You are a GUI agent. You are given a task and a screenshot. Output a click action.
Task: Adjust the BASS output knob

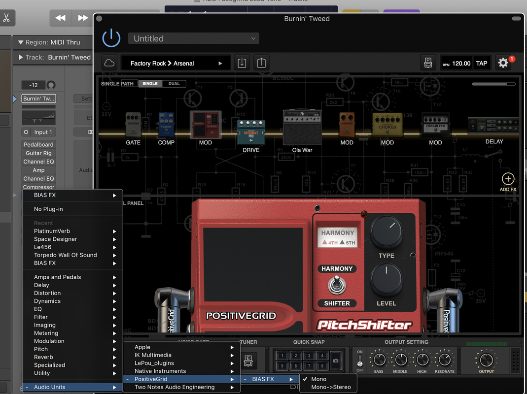coord(379,360)
